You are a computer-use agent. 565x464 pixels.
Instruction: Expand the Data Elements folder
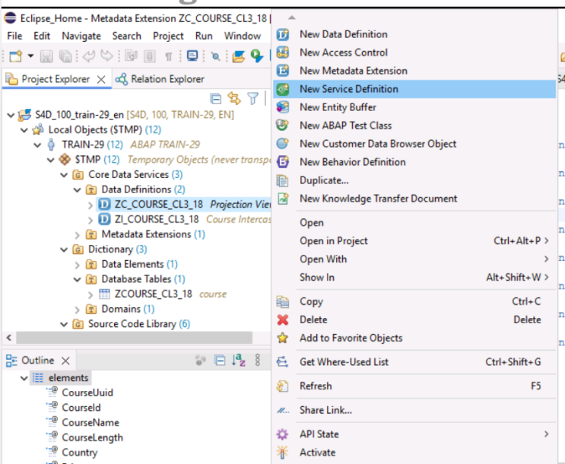click(77, 265)
